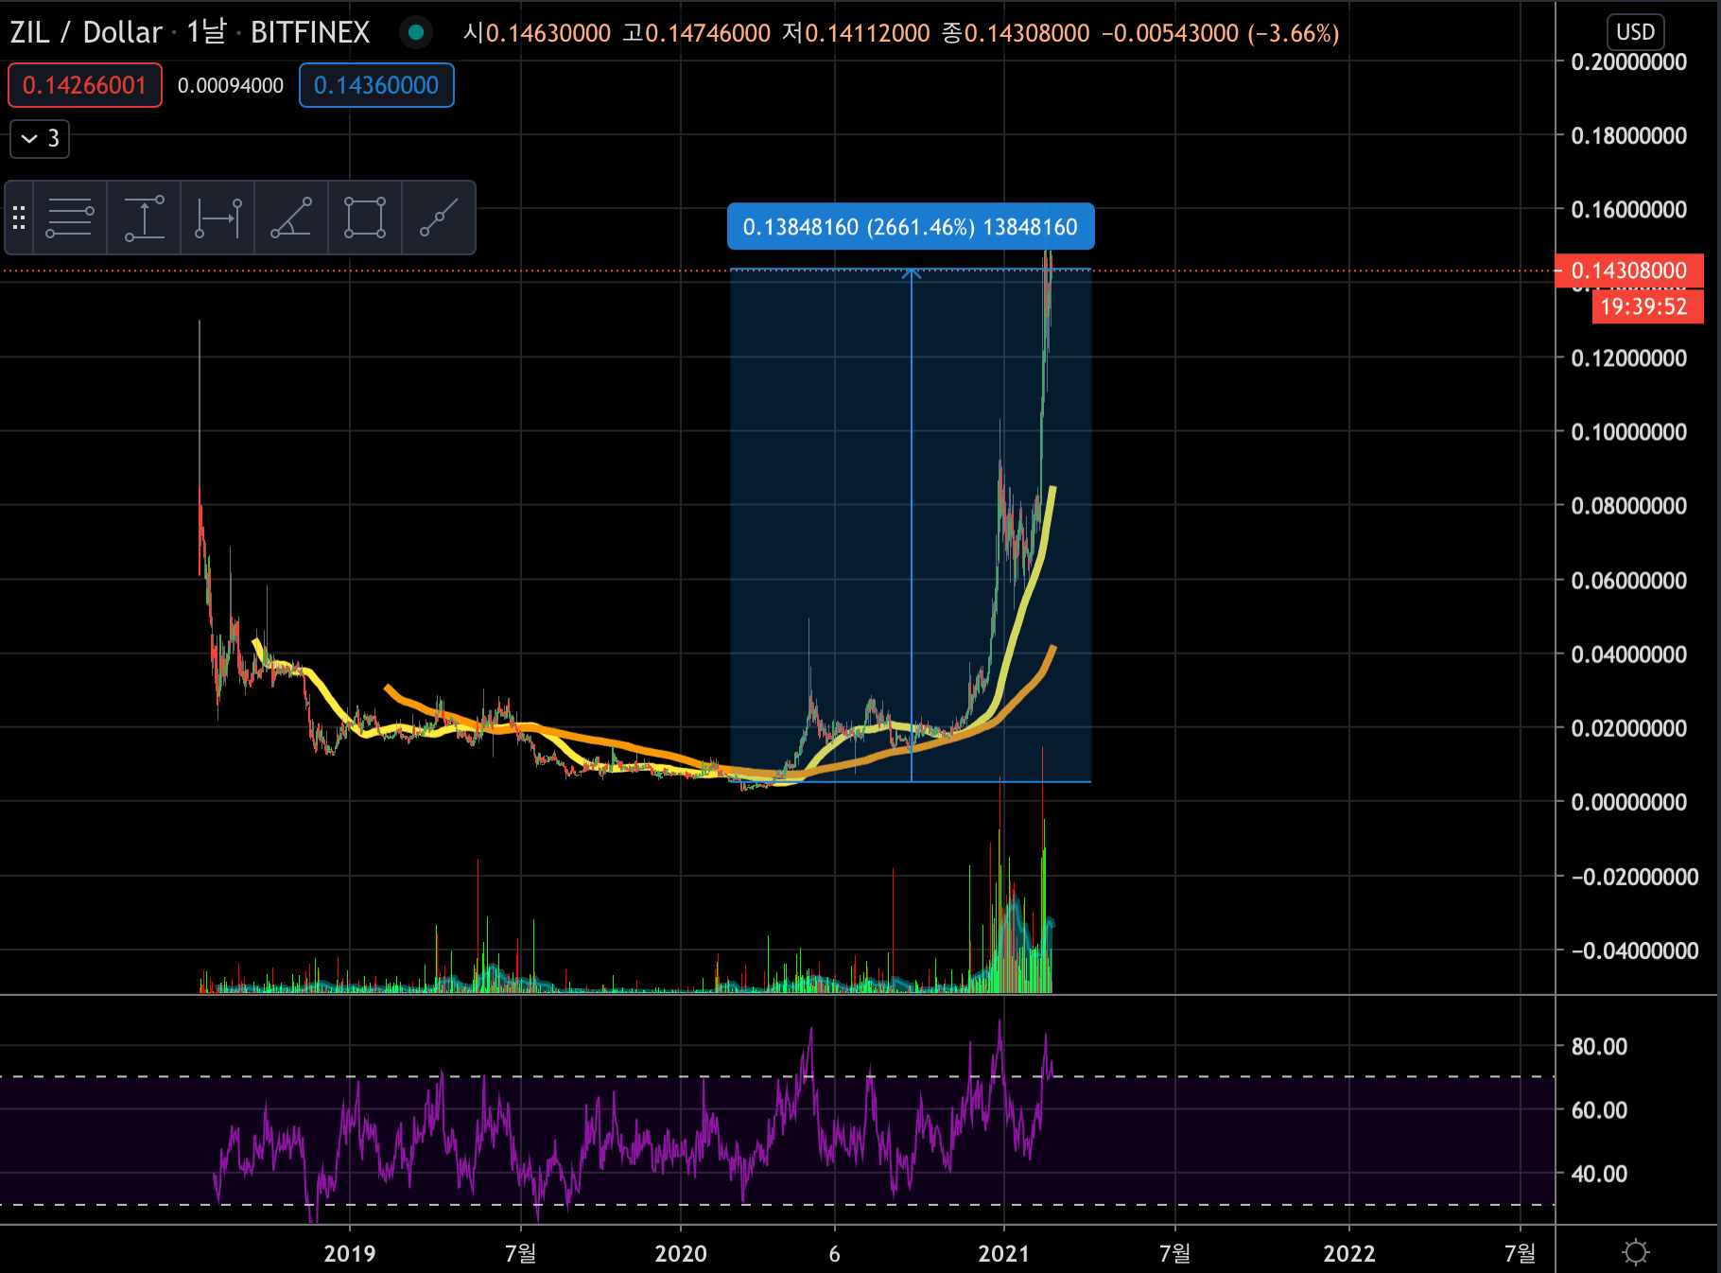This screenshot has height=1273, width=1721.
Task: Click the change value −0.00543000 (−3.66%)
Action: pyautogui.click(x=1221, y=33)
